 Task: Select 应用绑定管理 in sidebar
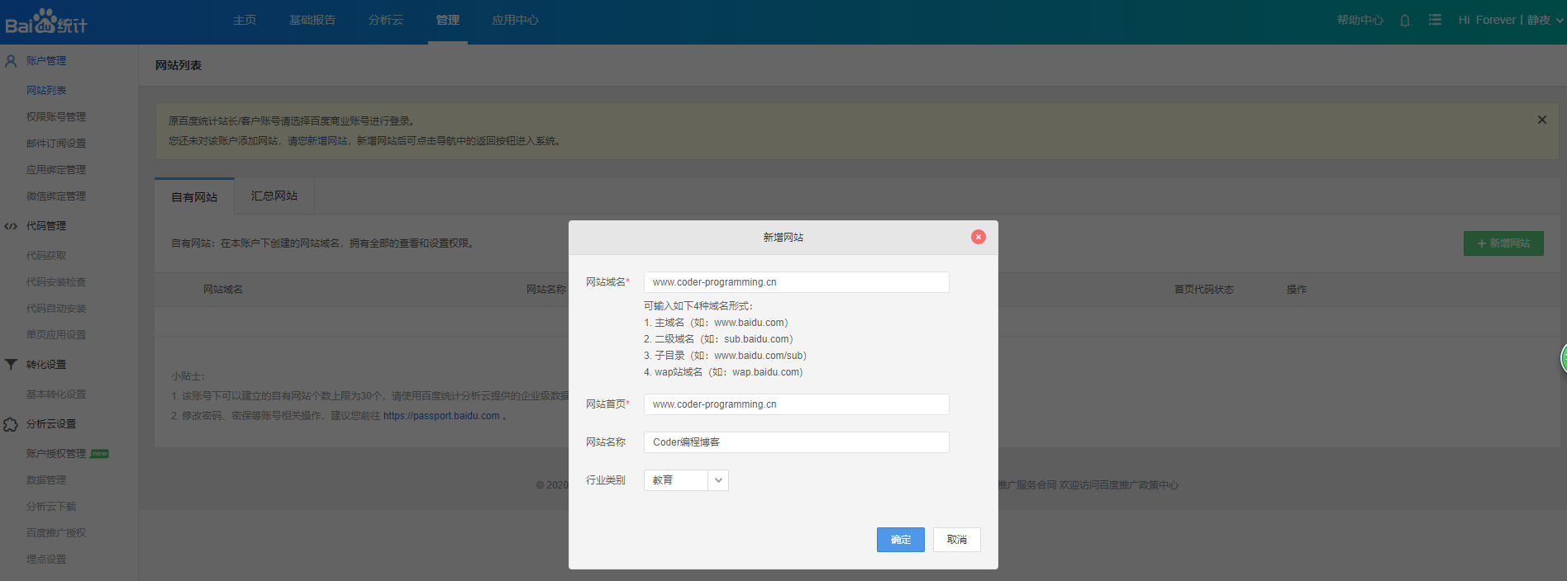[56, 169]
